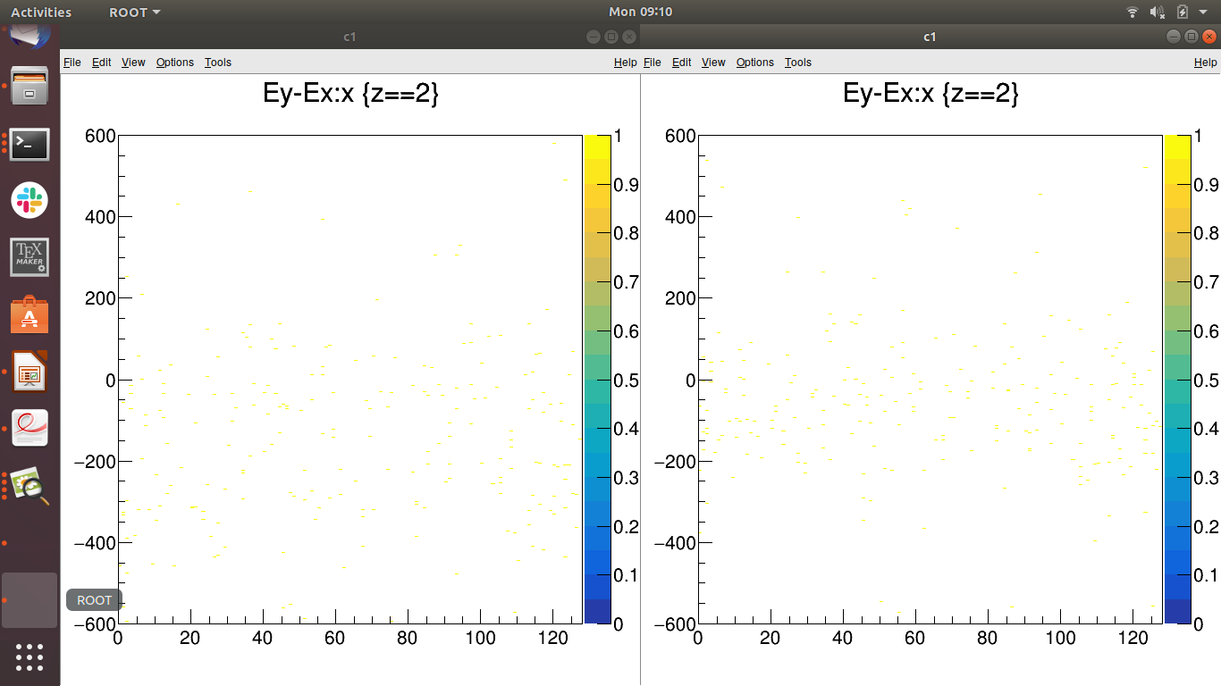Image resolution: width=1221 pixels, height=686 pixels.
Task: Open File menu in right c1 window
Action: [x=653, y=62]
